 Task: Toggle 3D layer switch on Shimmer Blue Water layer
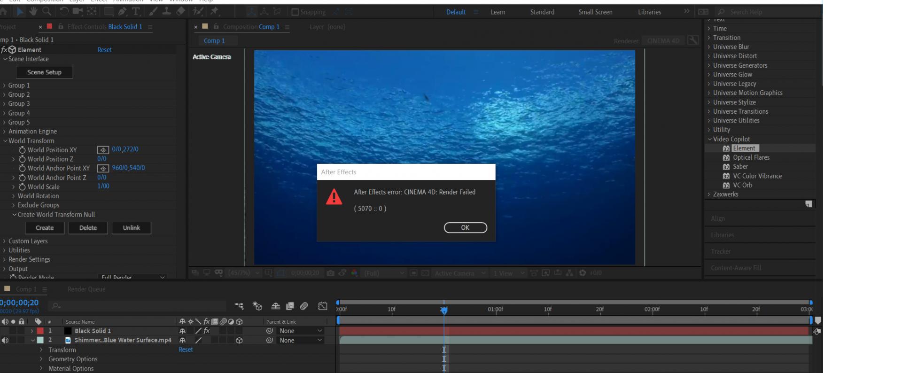point(239,341)
